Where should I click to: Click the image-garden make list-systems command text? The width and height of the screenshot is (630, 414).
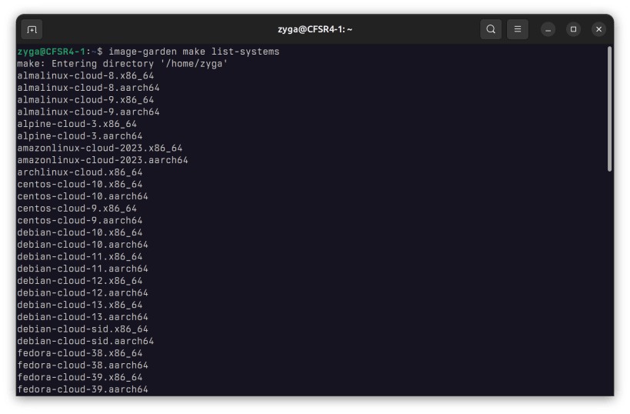(194, 52)
